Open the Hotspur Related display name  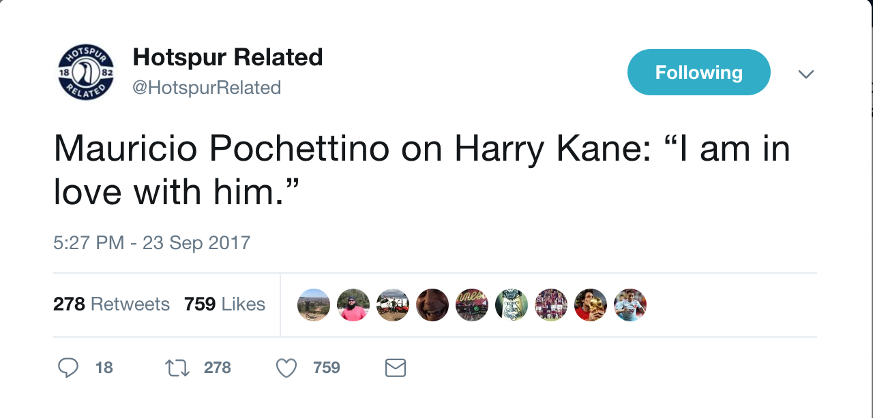tap(228, 57)
